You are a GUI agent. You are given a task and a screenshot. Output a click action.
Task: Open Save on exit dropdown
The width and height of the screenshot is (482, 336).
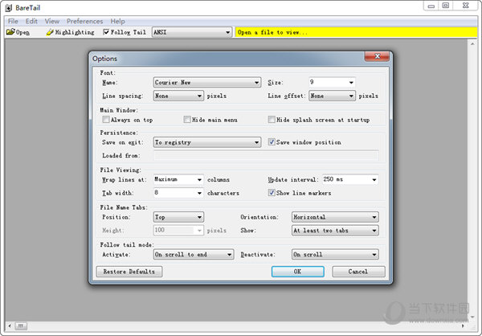(x=207, y=142)
